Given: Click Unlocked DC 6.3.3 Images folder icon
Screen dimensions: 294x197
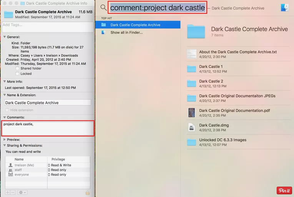Looking at the screenshot, I should click(191, 142).
